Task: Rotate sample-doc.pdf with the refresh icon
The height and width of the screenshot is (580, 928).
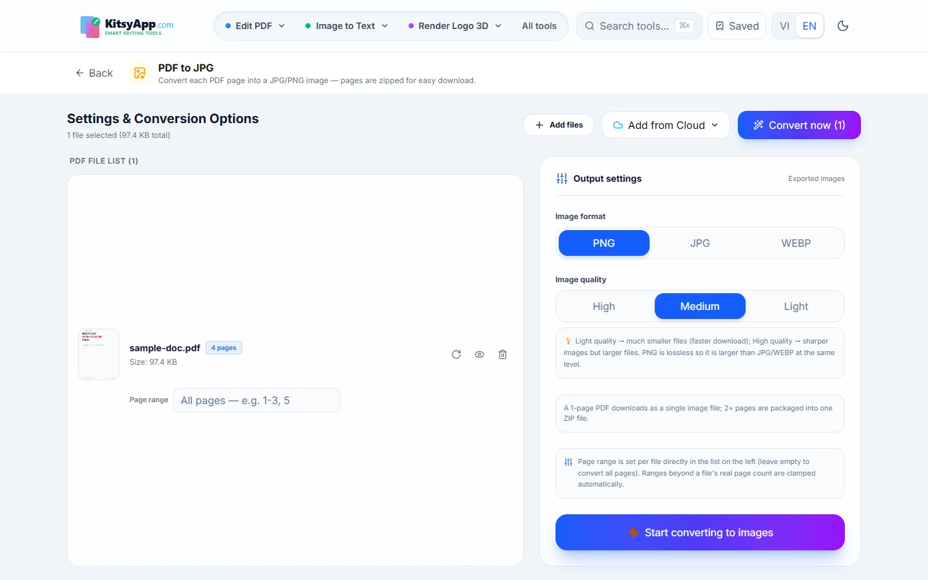Action: [456, 354]
